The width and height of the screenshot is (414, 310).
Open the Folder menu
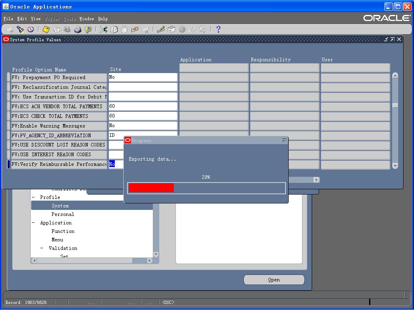pyautogui.click(x=52, y=19)
